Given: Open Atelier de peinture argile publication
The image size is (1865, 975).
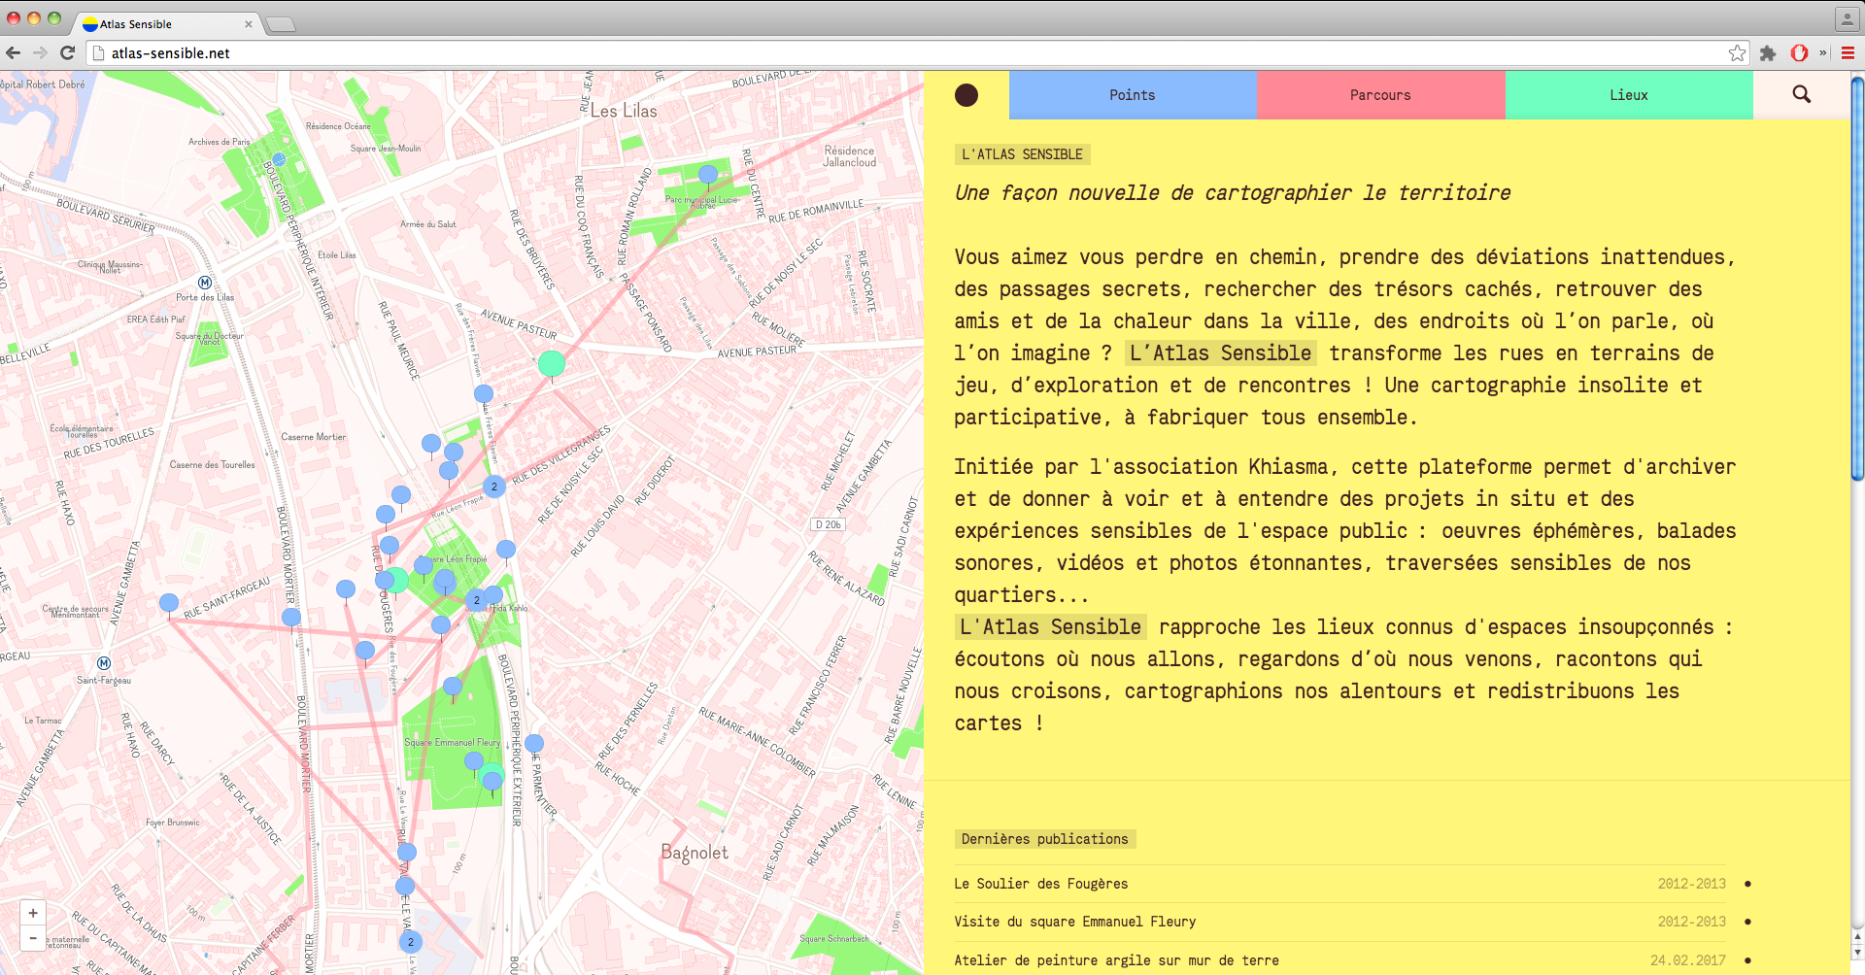Looking at the screenshot, I should 1116,960.
